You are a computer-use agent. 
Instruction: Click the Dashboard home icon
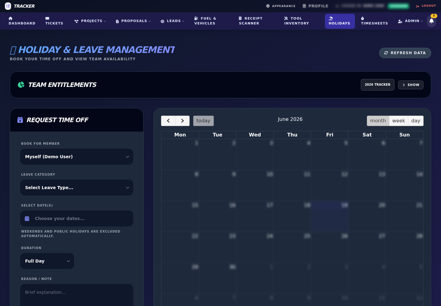(x=11, y=18)
